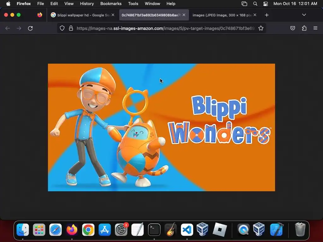Open QuickTime Player from the Dock
The height and width of the screenshot is (242, 323).
[244, 229]
